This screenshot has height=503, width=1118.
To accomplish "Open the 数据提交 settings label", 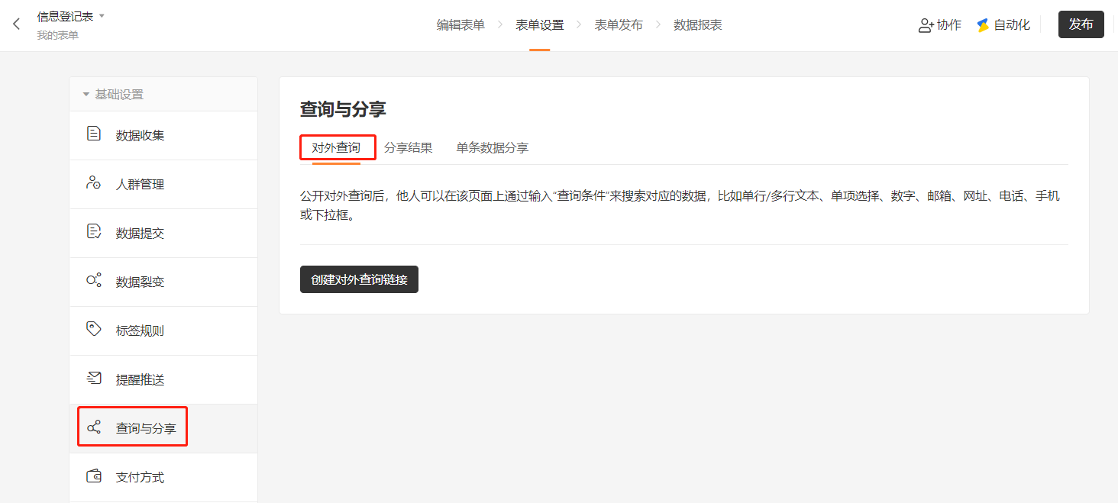I will pos(140,234).
